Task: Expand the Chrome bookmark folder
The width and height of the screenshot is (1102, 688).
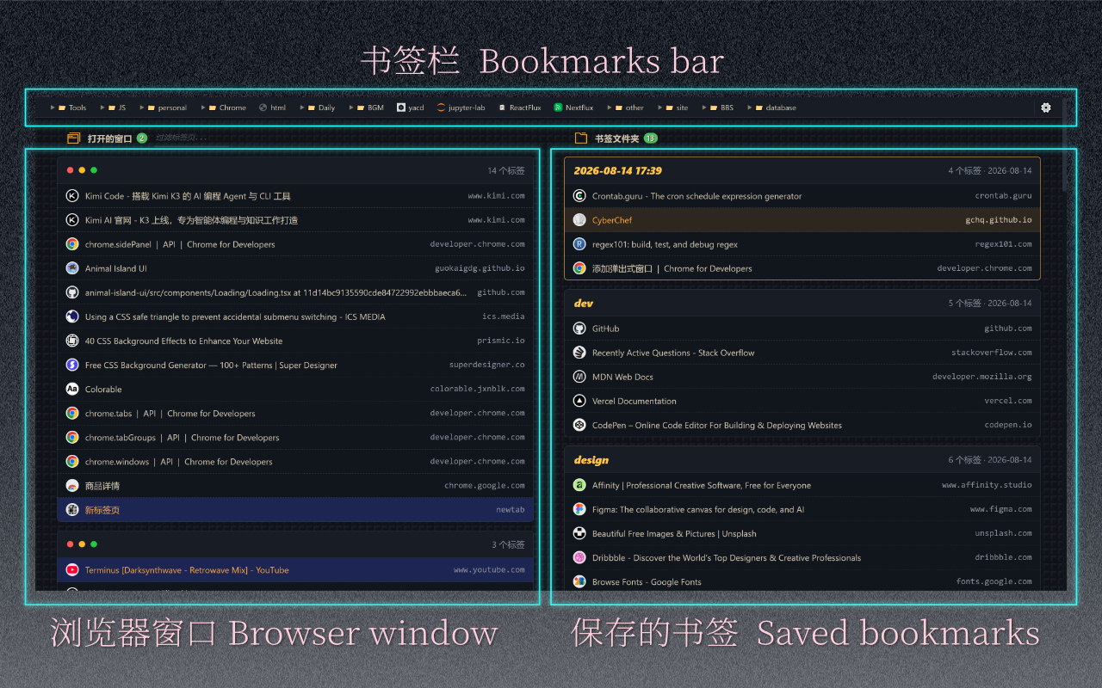Action: tap(223, 107)
